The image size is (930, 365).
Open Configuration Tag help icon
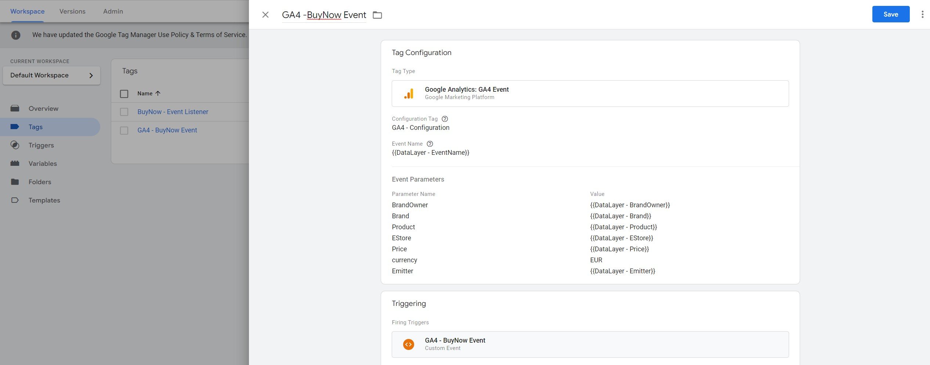[444, 119]
